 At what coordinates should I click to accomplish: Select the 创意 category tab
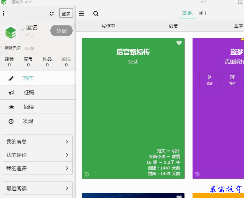coord(173,26)
